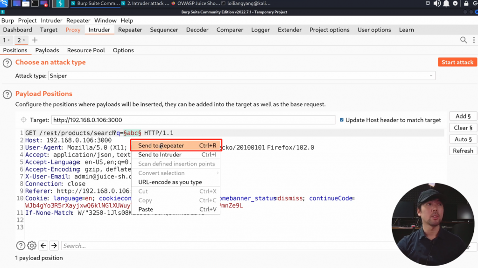Open the Project menu
478x268 pixels.
pos(27,21)
